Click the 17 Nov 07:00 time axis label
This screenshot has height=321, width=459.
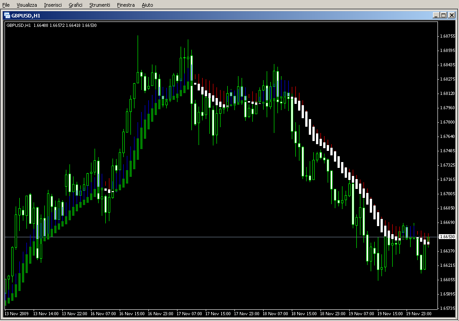[190, 314]
